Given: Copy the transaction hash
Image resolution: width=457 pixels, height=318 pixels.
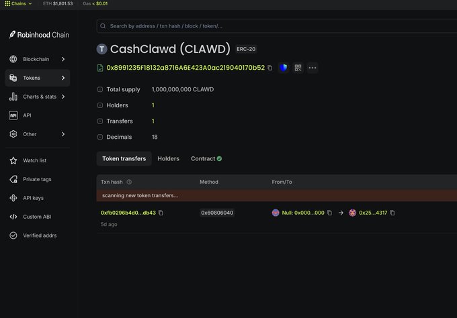Looking at the screenshot, I should point(161,213).
